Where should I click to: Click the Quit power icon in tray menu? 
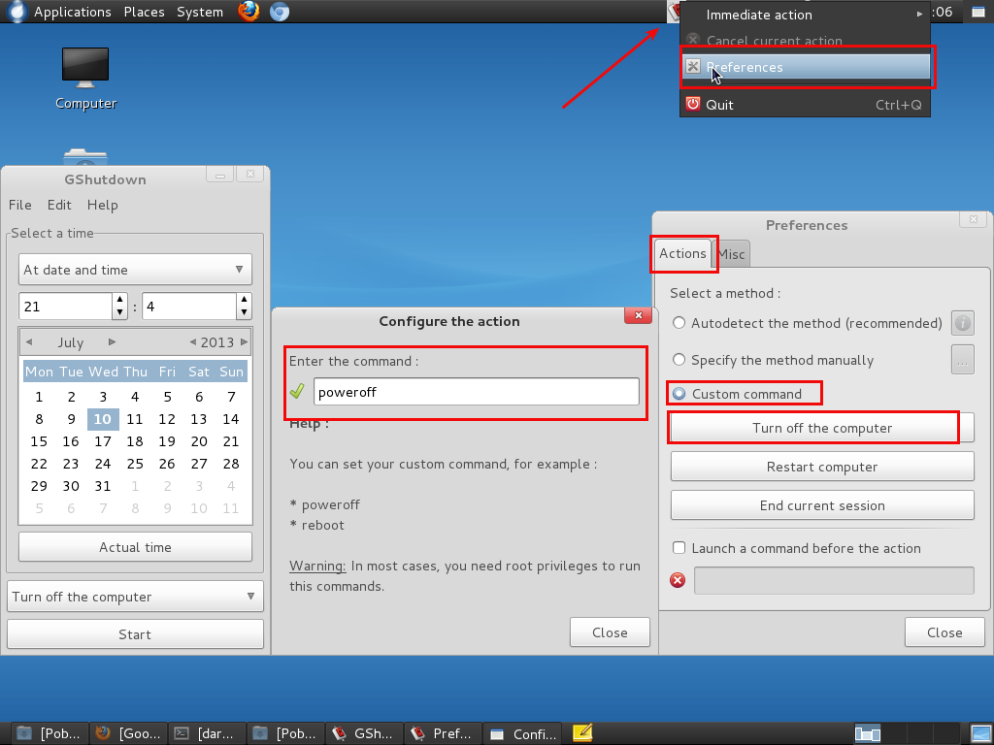coord(693,104)
